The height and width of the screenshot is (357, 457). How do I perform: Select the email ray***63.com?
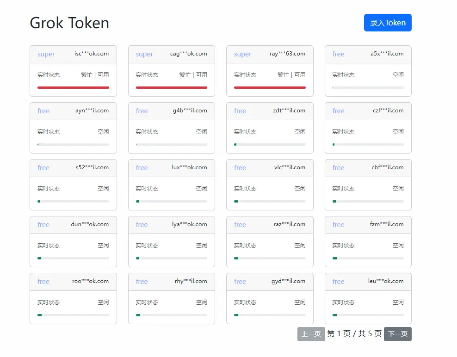287,54
